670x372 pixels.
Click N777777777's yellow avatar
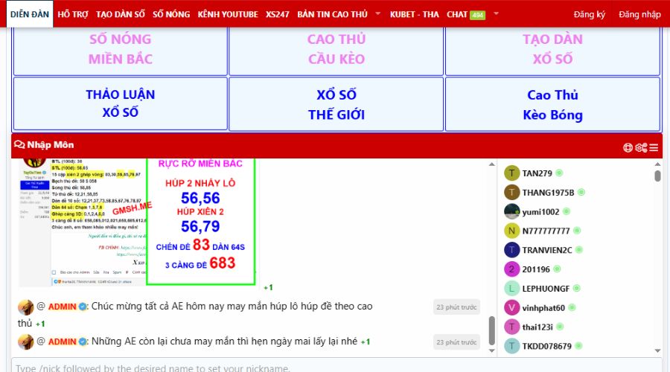click(x=511, y=231)
